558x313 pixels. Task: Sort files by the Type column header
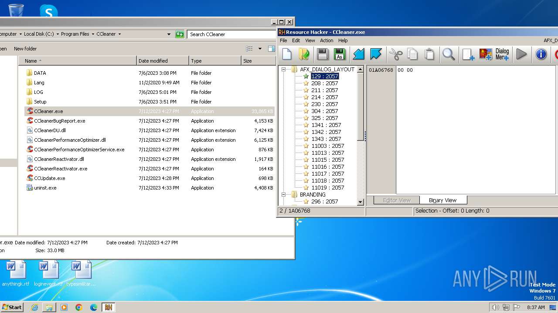(215, 61)
